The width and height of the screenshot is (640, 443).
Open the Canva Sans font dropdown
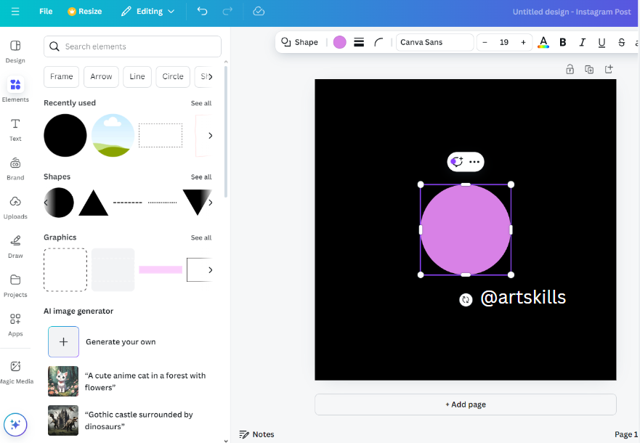[434, 42]
